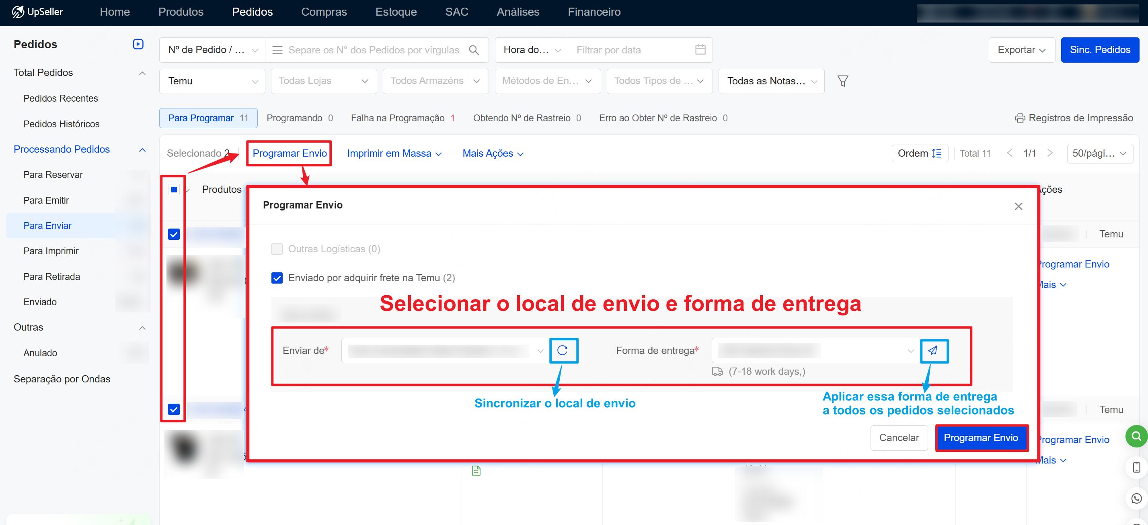Sync the send location with the refresh icon
This screenshot has height=525, width=1148.
pos(563,351)
